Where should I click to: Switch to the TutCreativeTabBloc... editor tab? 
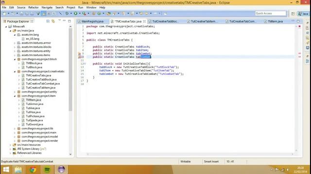165,21
